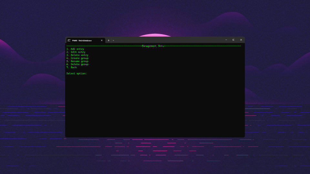
Task: Select the PWM - MainDatabase terminal tab
Action: coord(85,41)
